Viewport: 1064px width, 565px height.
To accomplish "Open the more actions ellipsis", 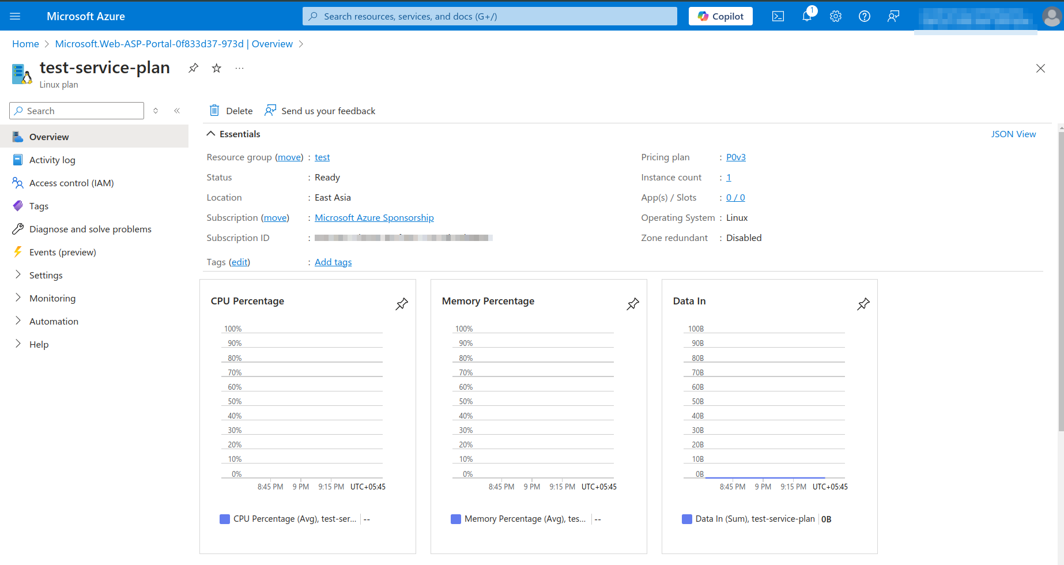I will click(x=240, y=68).
